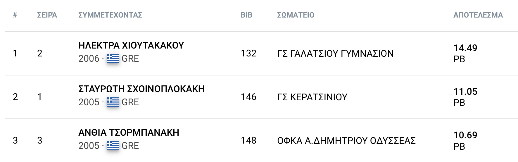Click the Greek flag beside ΗΛΕΚΤΡΑ ΧΙΟΥΤΑΚΑΚΟΥ
Viewport: 518px width, 162px height.
click(113, 58)
